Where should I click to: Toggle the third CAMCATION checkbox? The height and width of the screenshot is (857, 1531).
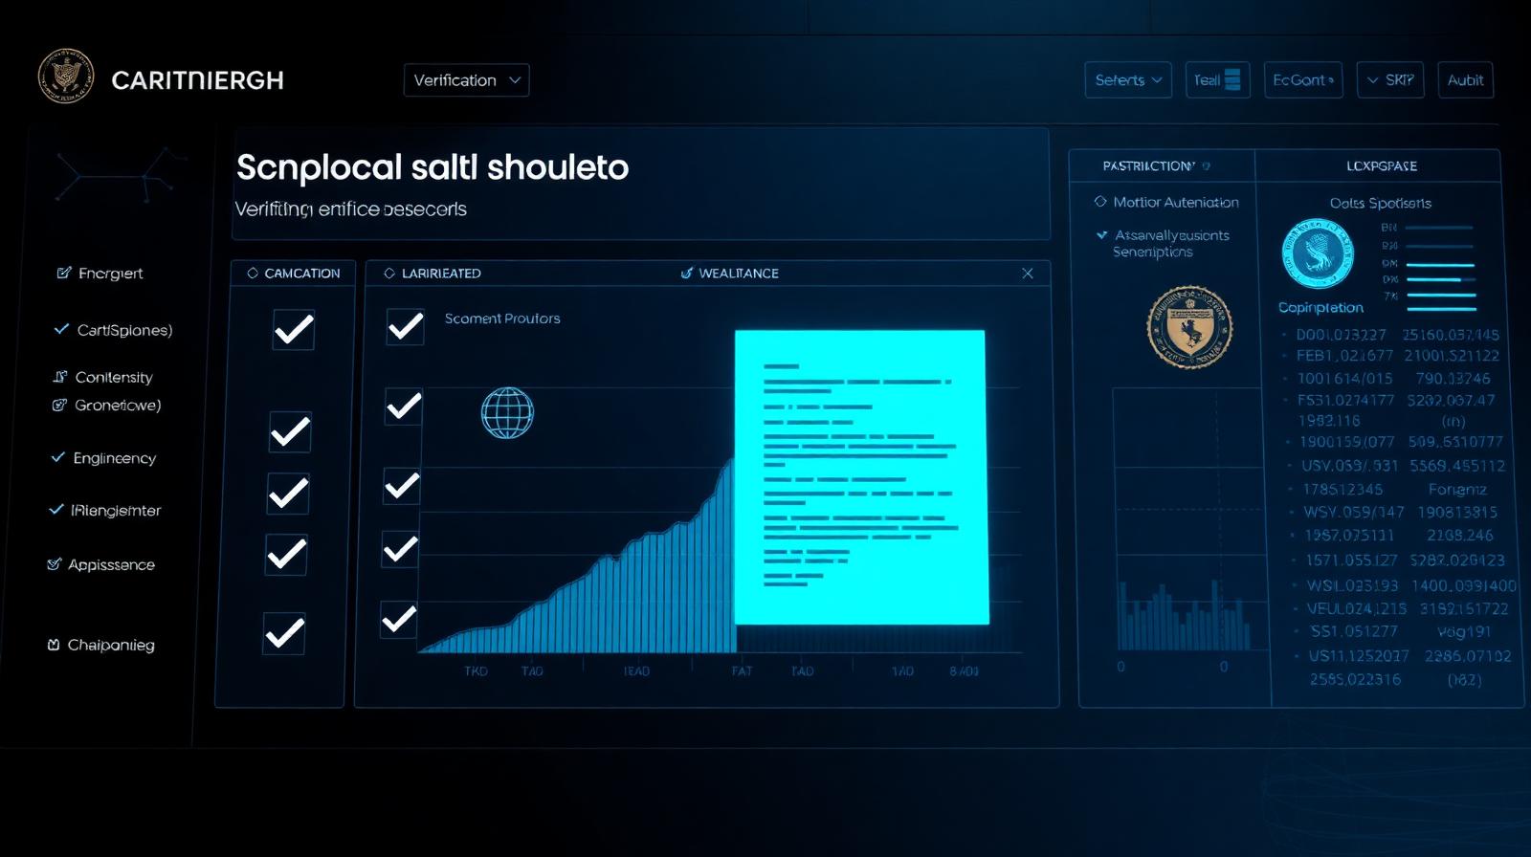pos(288,494)
